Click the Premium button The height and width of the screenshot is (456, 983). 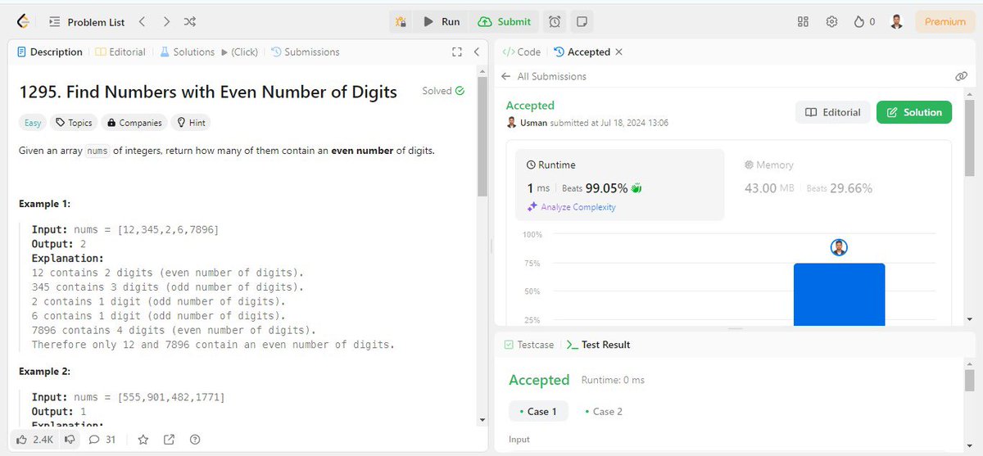tap(944, 22)
